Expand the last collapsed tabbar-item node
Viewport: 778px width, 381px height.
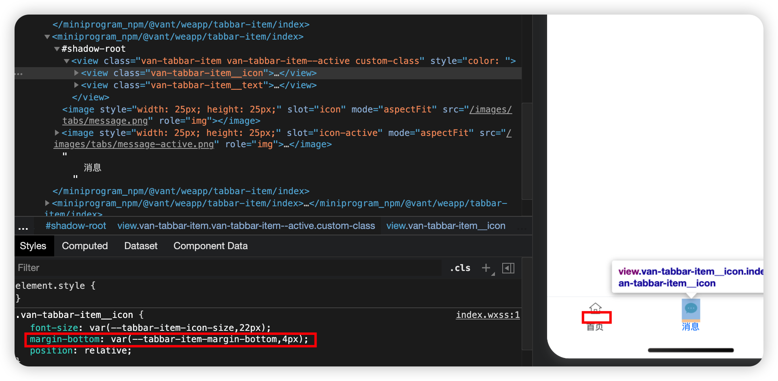coord(47,203)
